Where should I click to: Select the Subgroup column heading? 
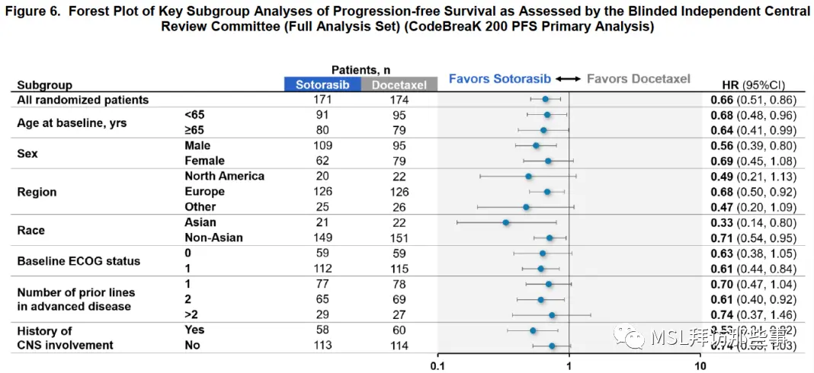coord(44,85)
